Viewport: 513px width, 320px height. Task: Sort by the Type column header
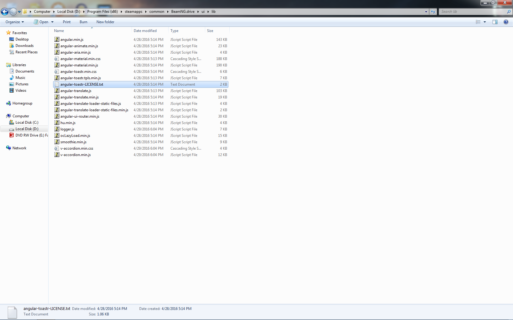point(187,31)
